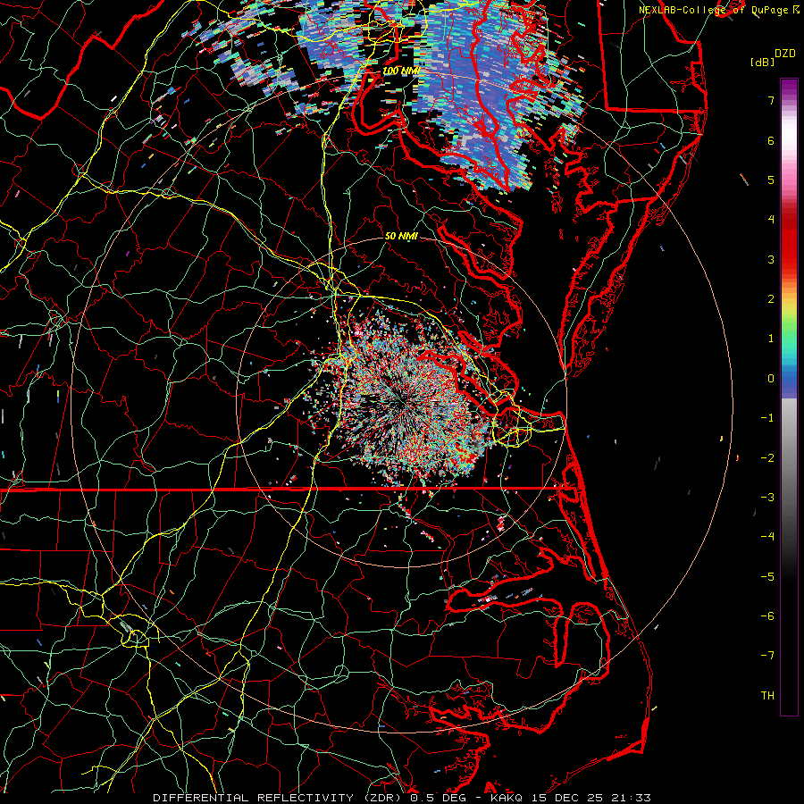Image resolution: width=804 pixels, height=804 pixels.
Task: Click the 6 value on color scale
Action: click(x=771, y=140)
